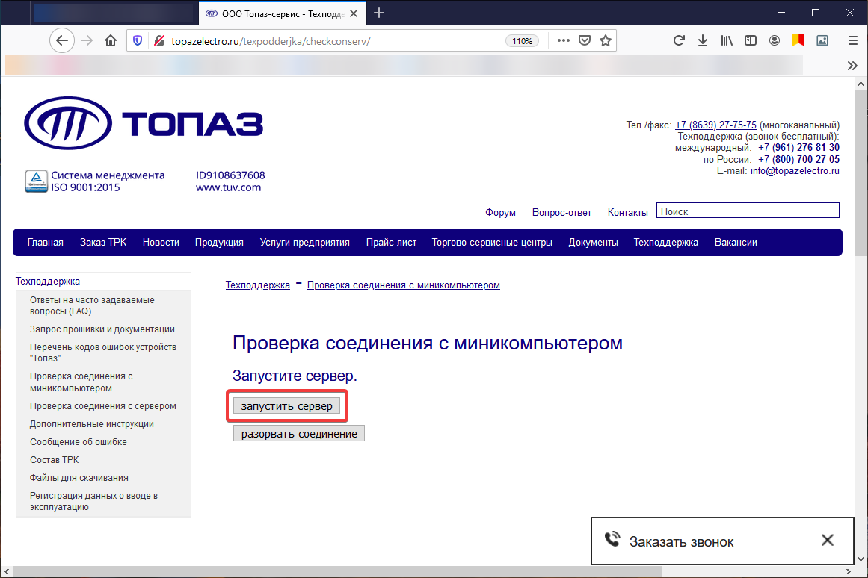Reload the current page
This screenshot has width=868, height=578.
point(679,40)
